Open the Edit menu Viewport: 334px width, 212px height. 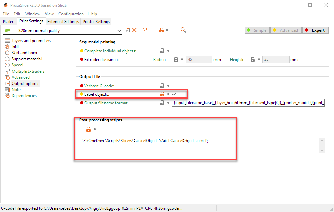(17, 14)
